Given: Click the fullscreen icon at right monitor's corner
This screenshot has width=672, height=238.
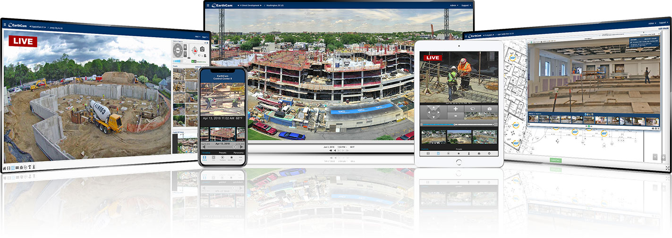Looking at the screenshot, I should [668, 168].
